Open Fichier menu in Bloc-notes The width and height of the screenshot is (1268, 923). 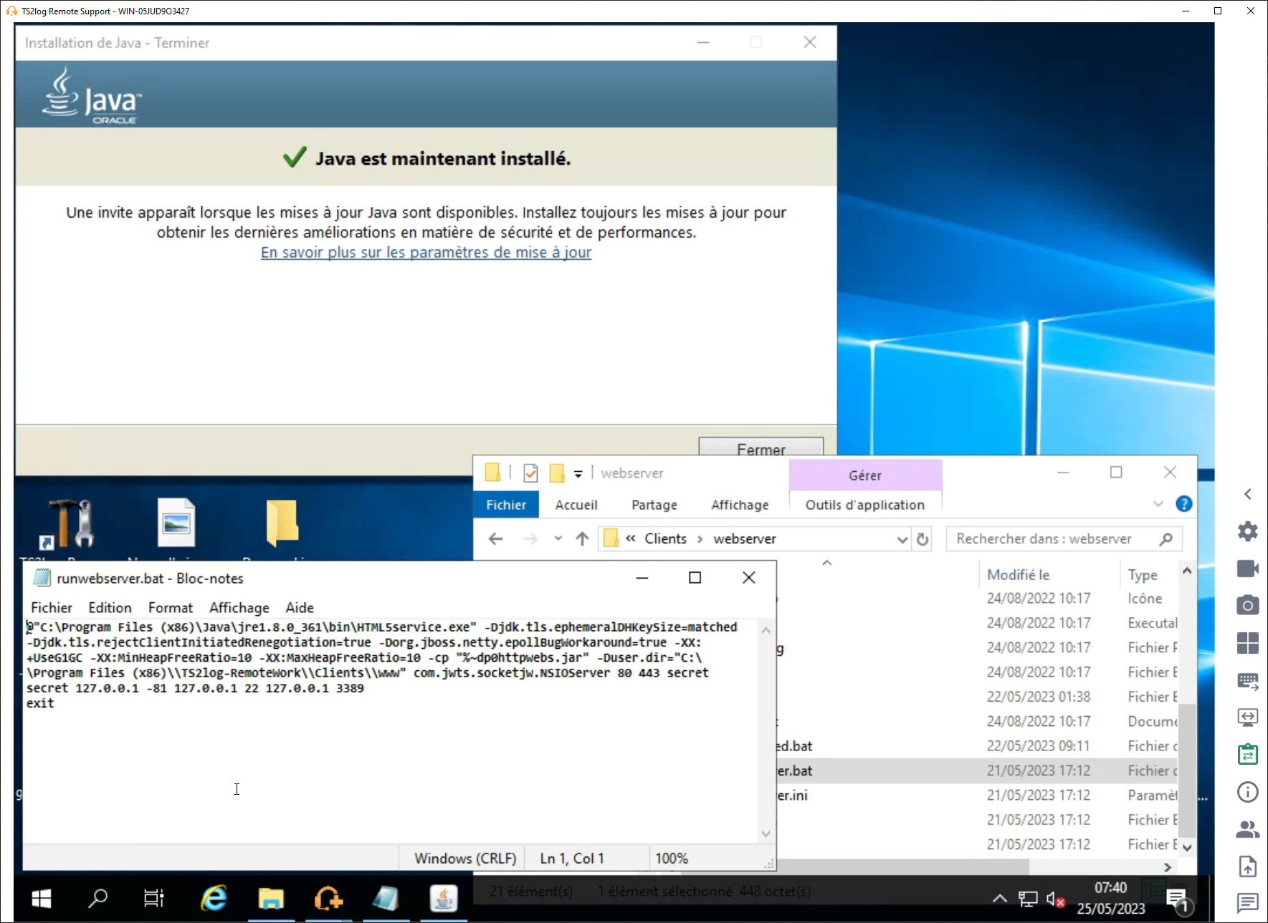(52, 608)
